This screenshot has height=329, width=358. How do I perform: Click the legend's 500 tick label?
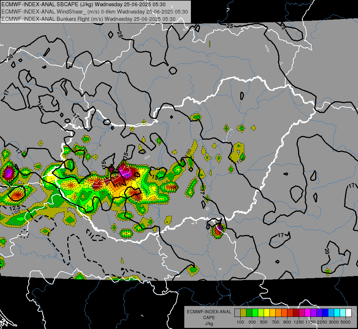(264, 322)
